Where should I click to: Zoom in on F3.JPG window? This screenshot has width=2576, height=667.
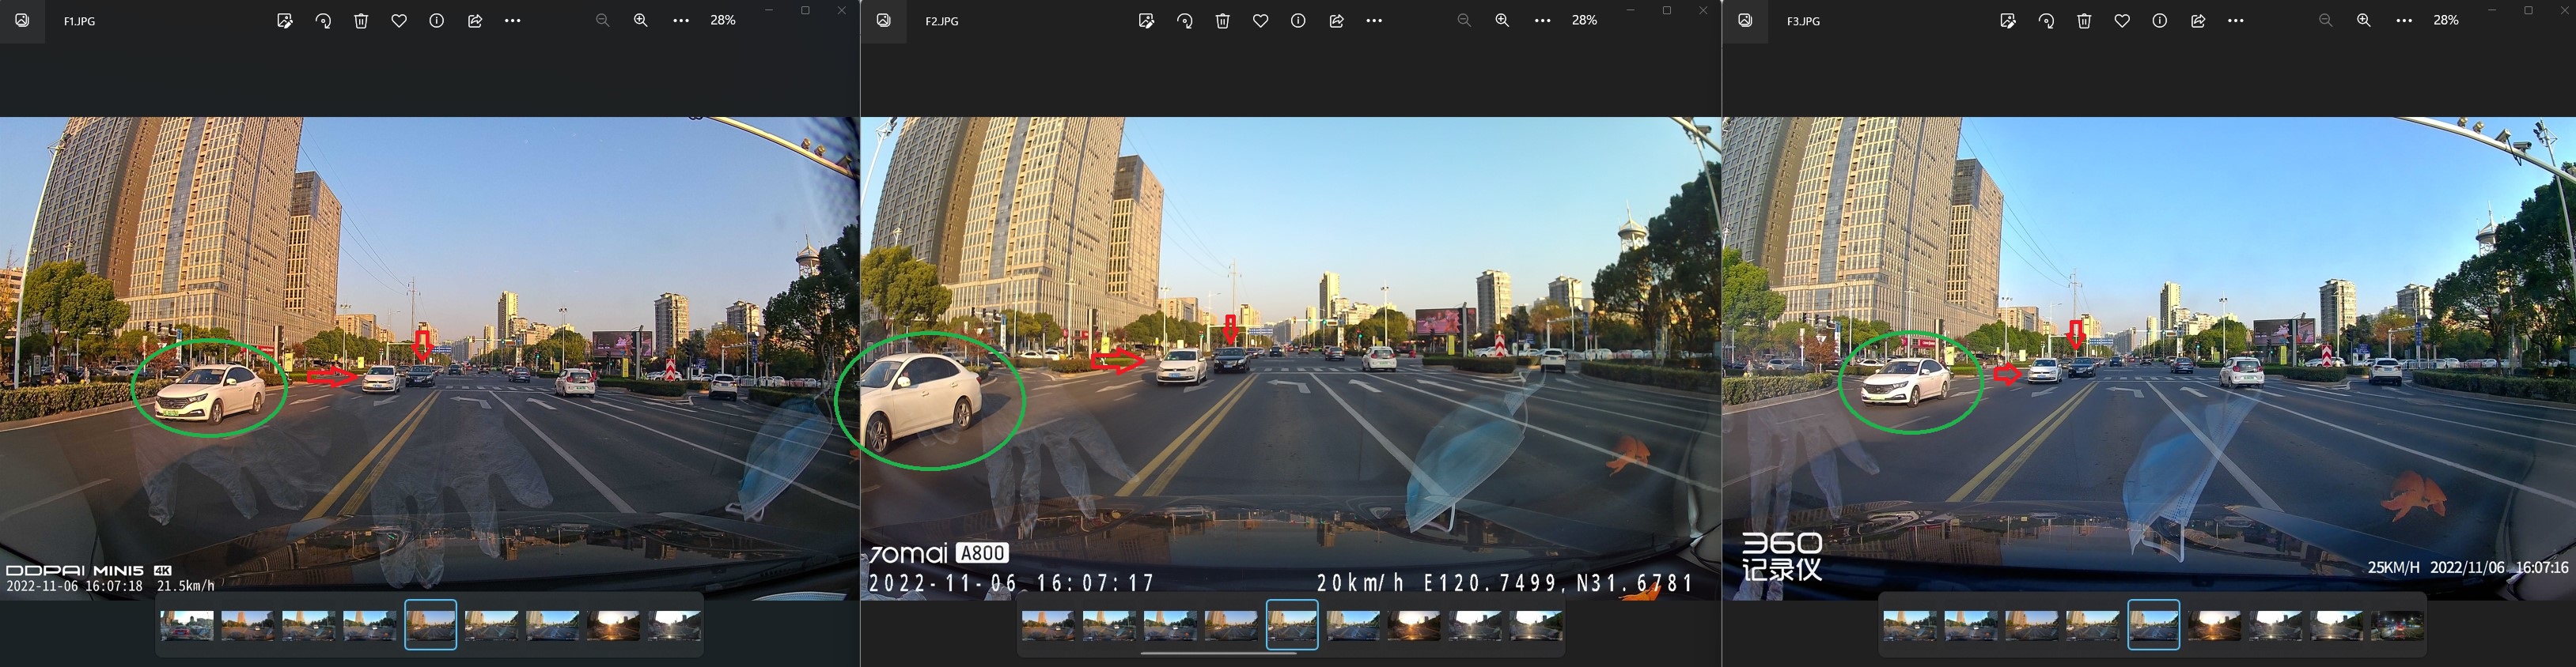[2364, 21]
